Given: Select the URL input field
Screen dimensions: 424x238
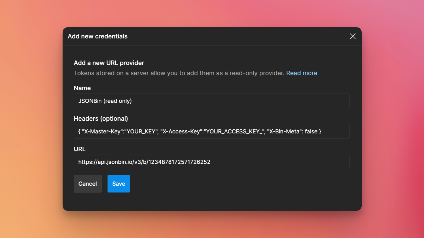Looking at the screenshot, I should click(x=211, y=162).
